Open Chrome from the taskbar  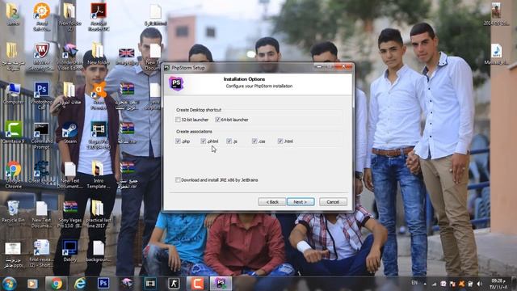click(56, 284)
